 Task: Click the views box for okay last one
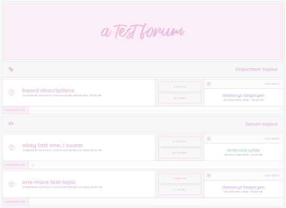pyautogui.click(x=180, y=153)
